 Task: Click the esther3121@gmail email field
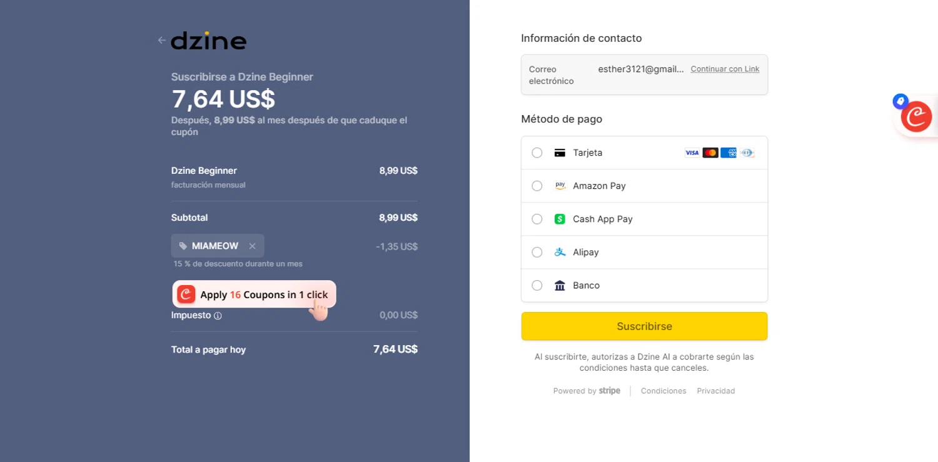point(641,69)
